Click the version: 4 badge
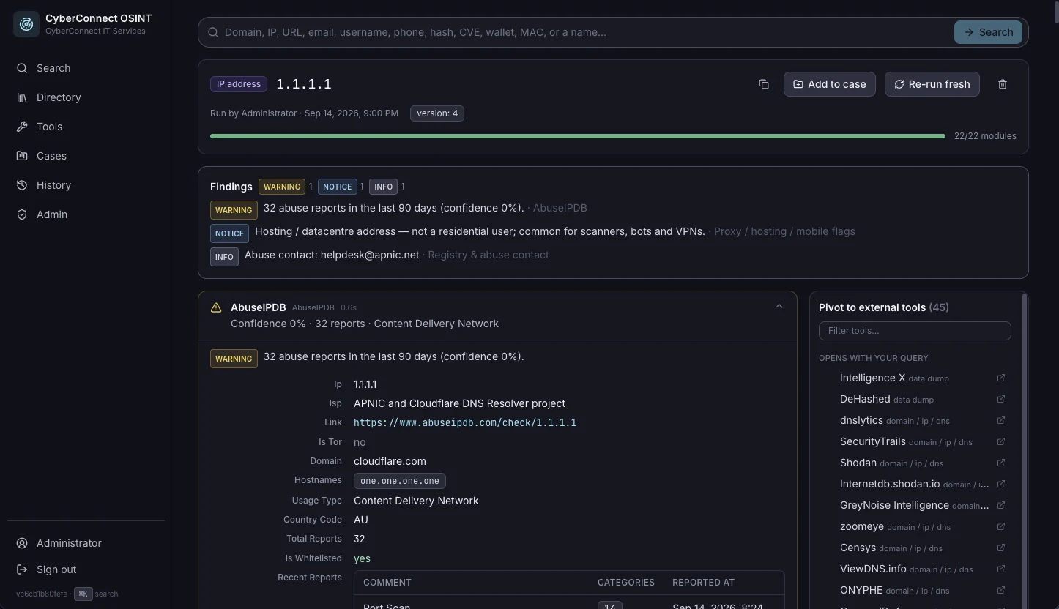This screenshot has height=609, width=1059. point(437,113)
